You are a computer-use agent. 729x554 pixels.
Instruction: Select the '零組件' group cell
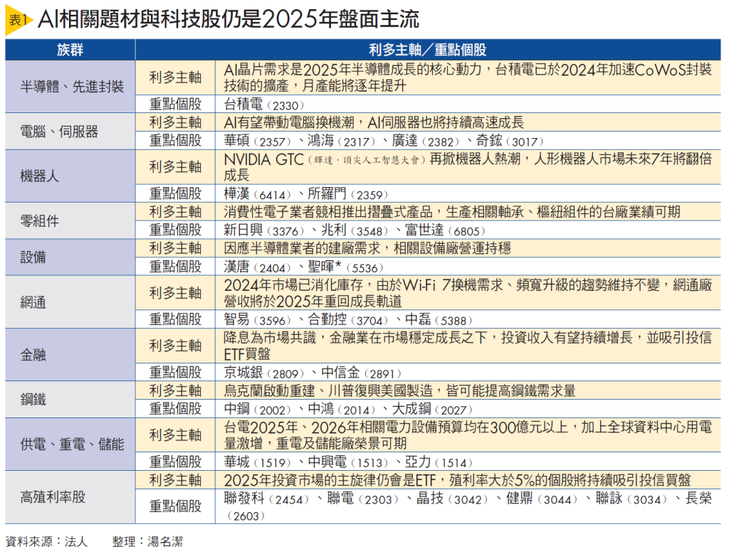point(70,220)
